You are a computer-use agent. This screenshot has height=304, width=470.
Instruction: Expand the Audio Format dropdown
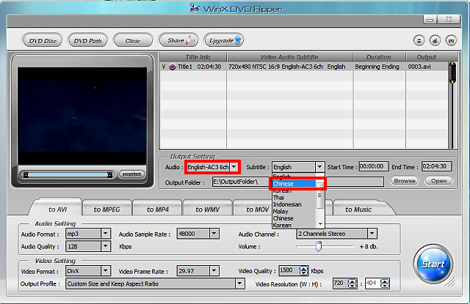[106, 234]
